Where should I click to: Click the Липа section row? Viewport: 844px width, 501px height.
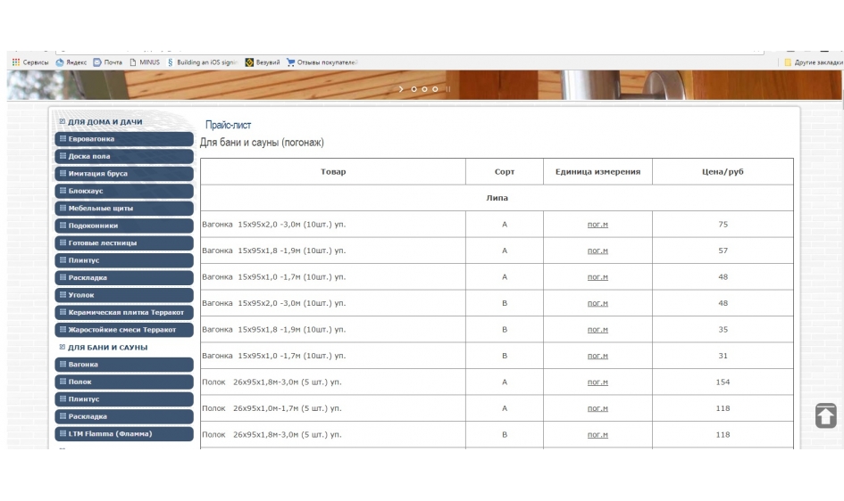click(x=497, y=198)
